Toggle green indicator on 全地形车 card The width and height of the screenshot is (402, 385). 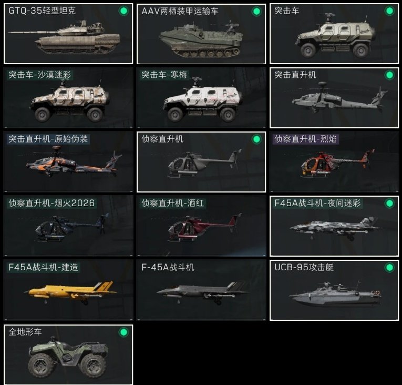point(124,332)
